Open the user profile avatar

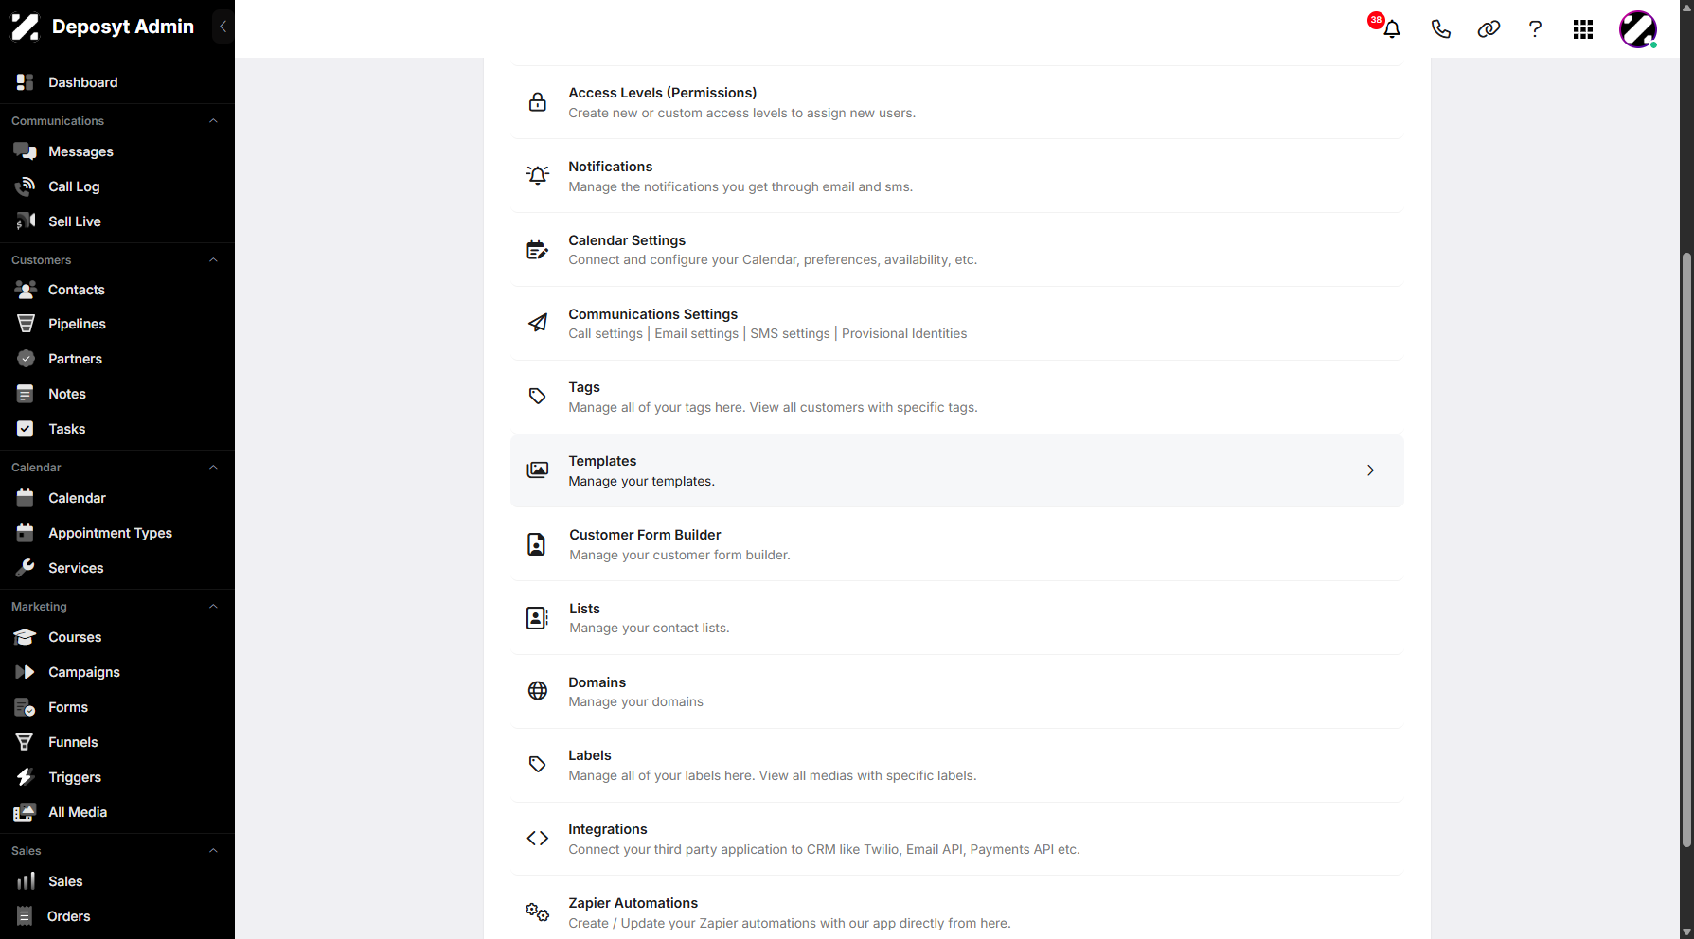pos(1638,29)
